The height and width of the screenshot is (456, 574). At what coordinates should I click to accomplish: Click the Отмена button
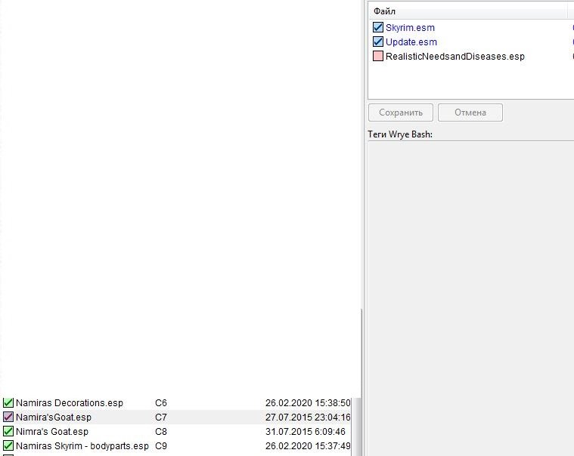click(x=470, y=112)
